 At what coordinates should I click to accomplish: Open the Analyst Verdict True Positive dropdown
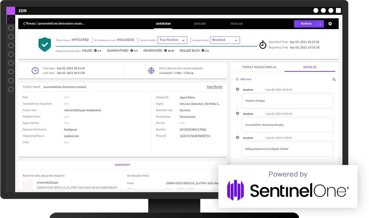[x=172, y=40]
